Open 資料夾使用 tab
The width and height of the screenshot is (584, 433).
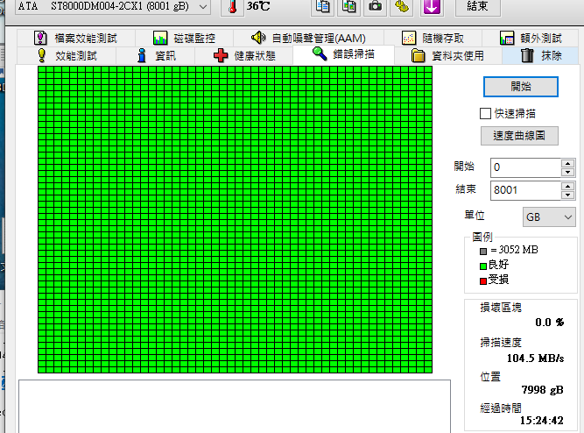tap(448, 55)
